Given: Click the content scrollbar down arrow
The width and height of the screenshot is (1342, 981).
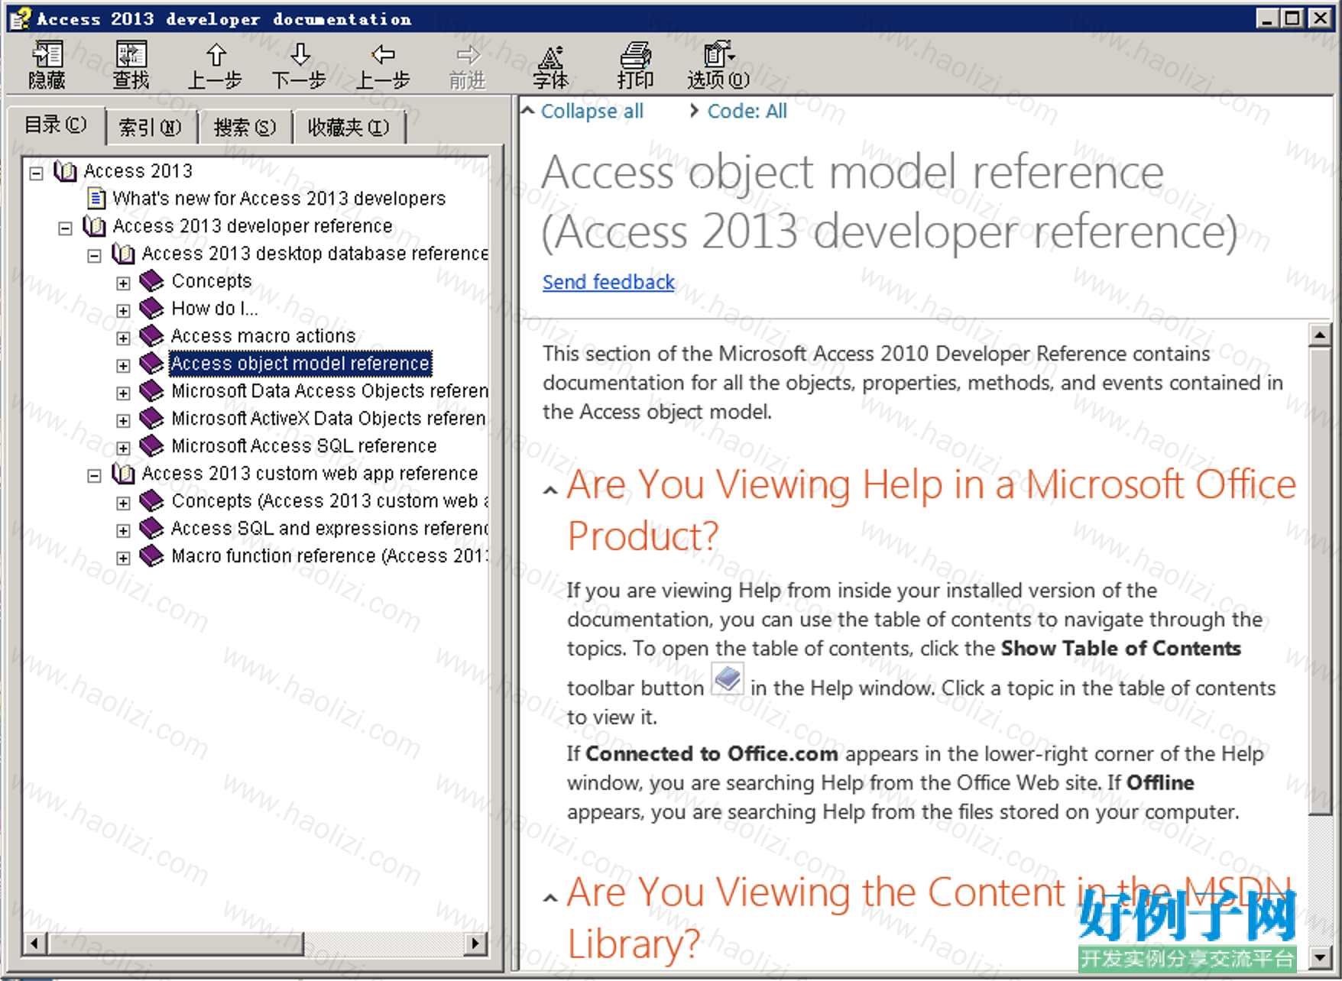Looking at the screenshot, I should click(1320, 957).
